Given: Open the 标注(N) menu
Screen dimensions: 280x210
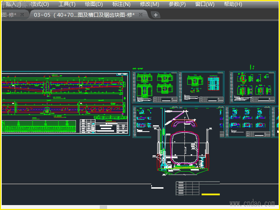Looking at the screenshot, I should tap(121, 4).
